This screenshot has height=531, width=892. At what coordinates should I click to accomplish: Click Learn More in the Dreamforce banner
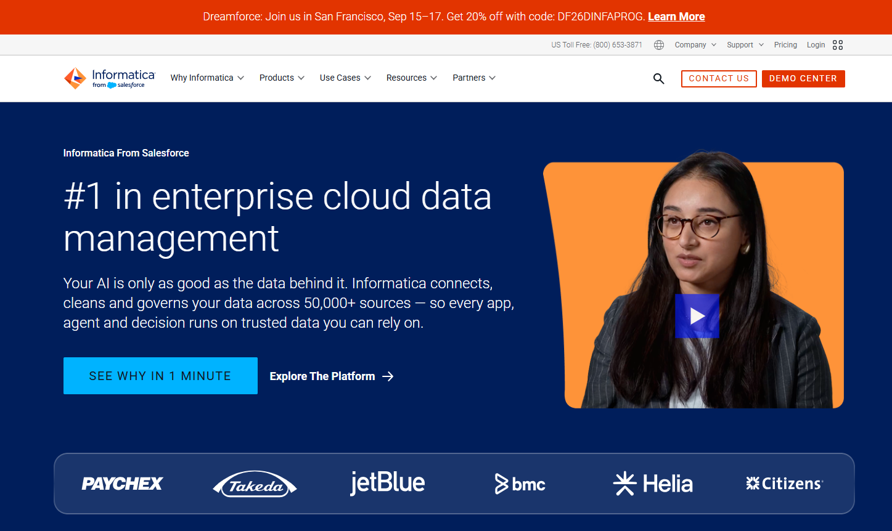(x=676, y=17)
